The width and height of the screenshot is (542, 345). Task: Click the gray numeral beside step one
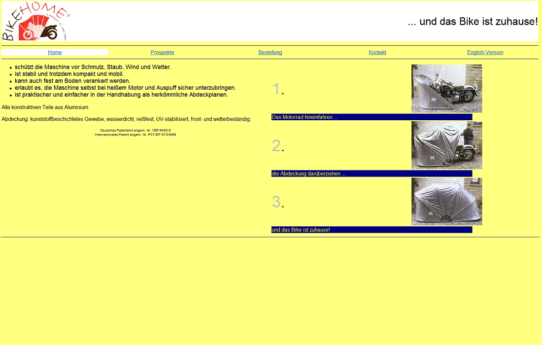276,89
